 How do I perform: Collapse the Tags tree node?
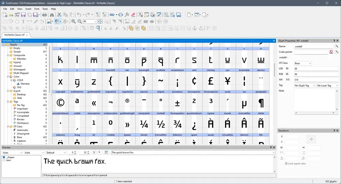[8, 102]
